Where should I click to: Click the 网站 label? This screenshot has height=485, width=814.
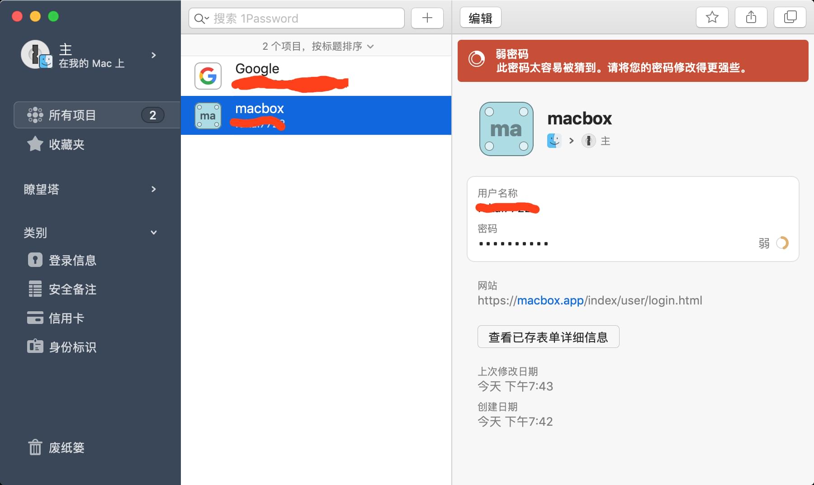point(487,285)
